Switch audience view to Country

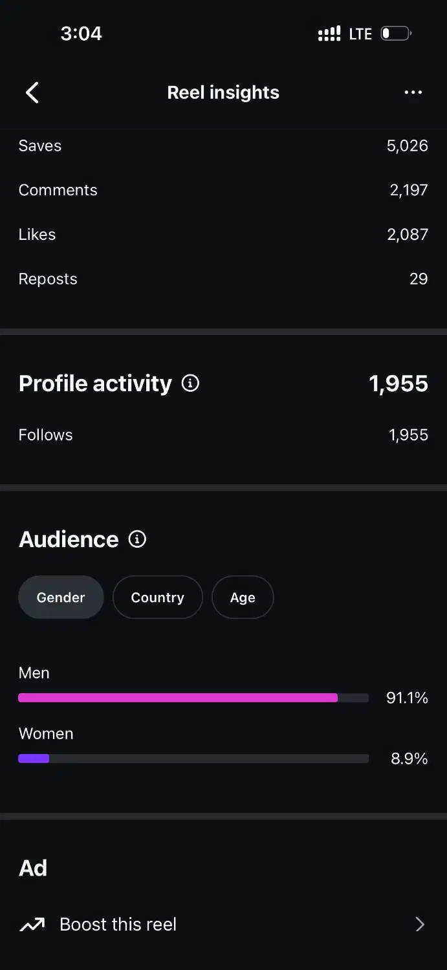[x=157, y=598]
